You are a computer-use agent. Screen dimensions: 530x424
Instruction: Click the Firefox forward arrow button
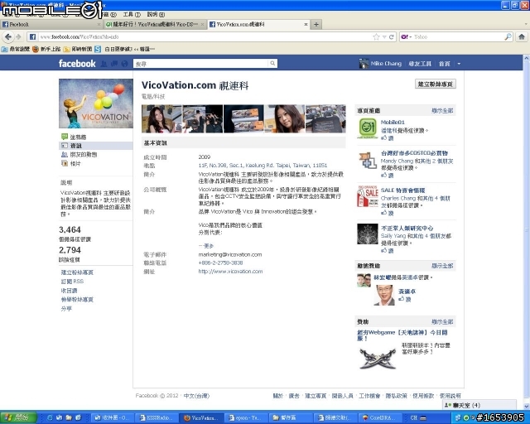[18, 37]
